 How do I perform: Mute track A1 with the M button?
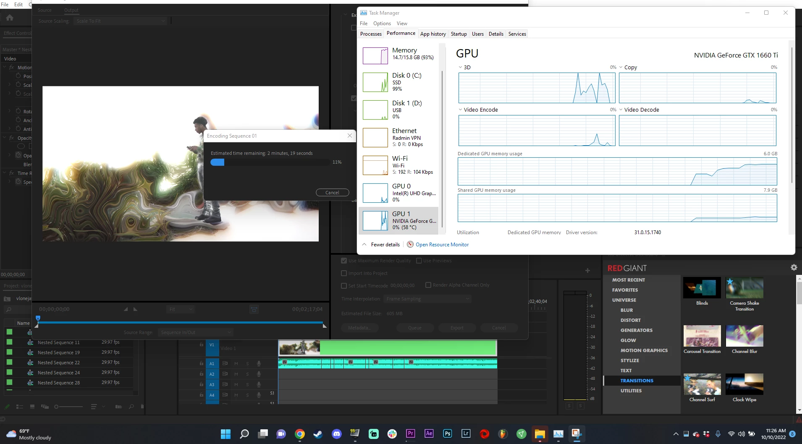coord(236,363)
